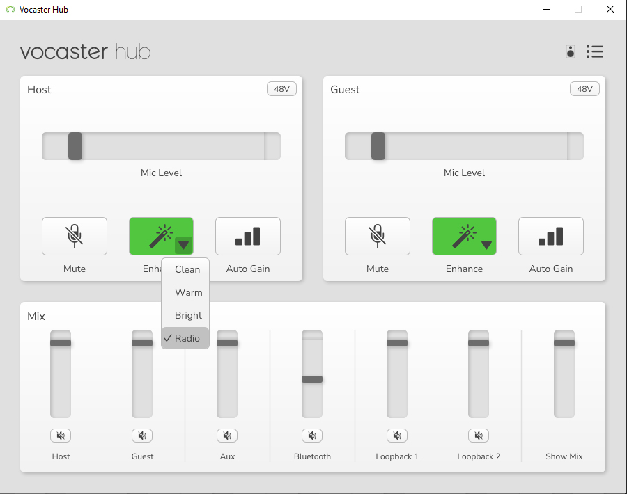Toggle 48V phantom power for Guest
The height and width of the screenshot is (494, 627).
pos(585,89)
